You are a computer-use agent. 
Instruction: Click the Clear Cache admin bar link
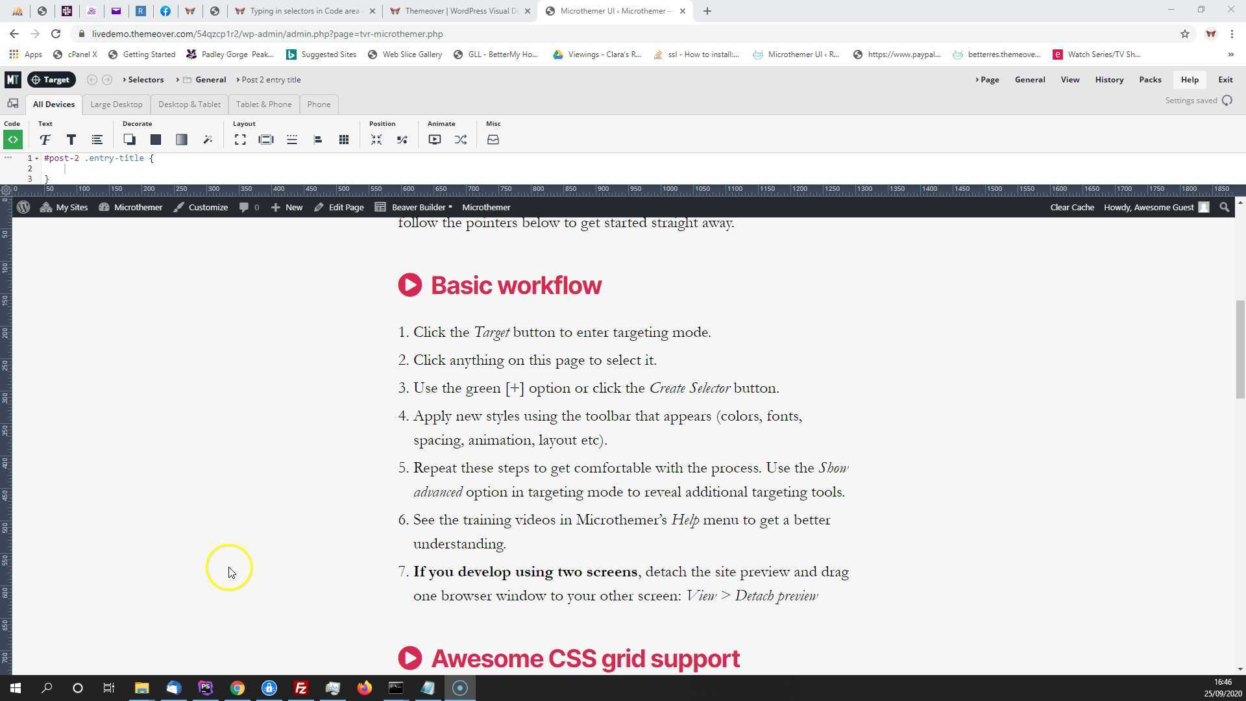tap(1071, 208)
